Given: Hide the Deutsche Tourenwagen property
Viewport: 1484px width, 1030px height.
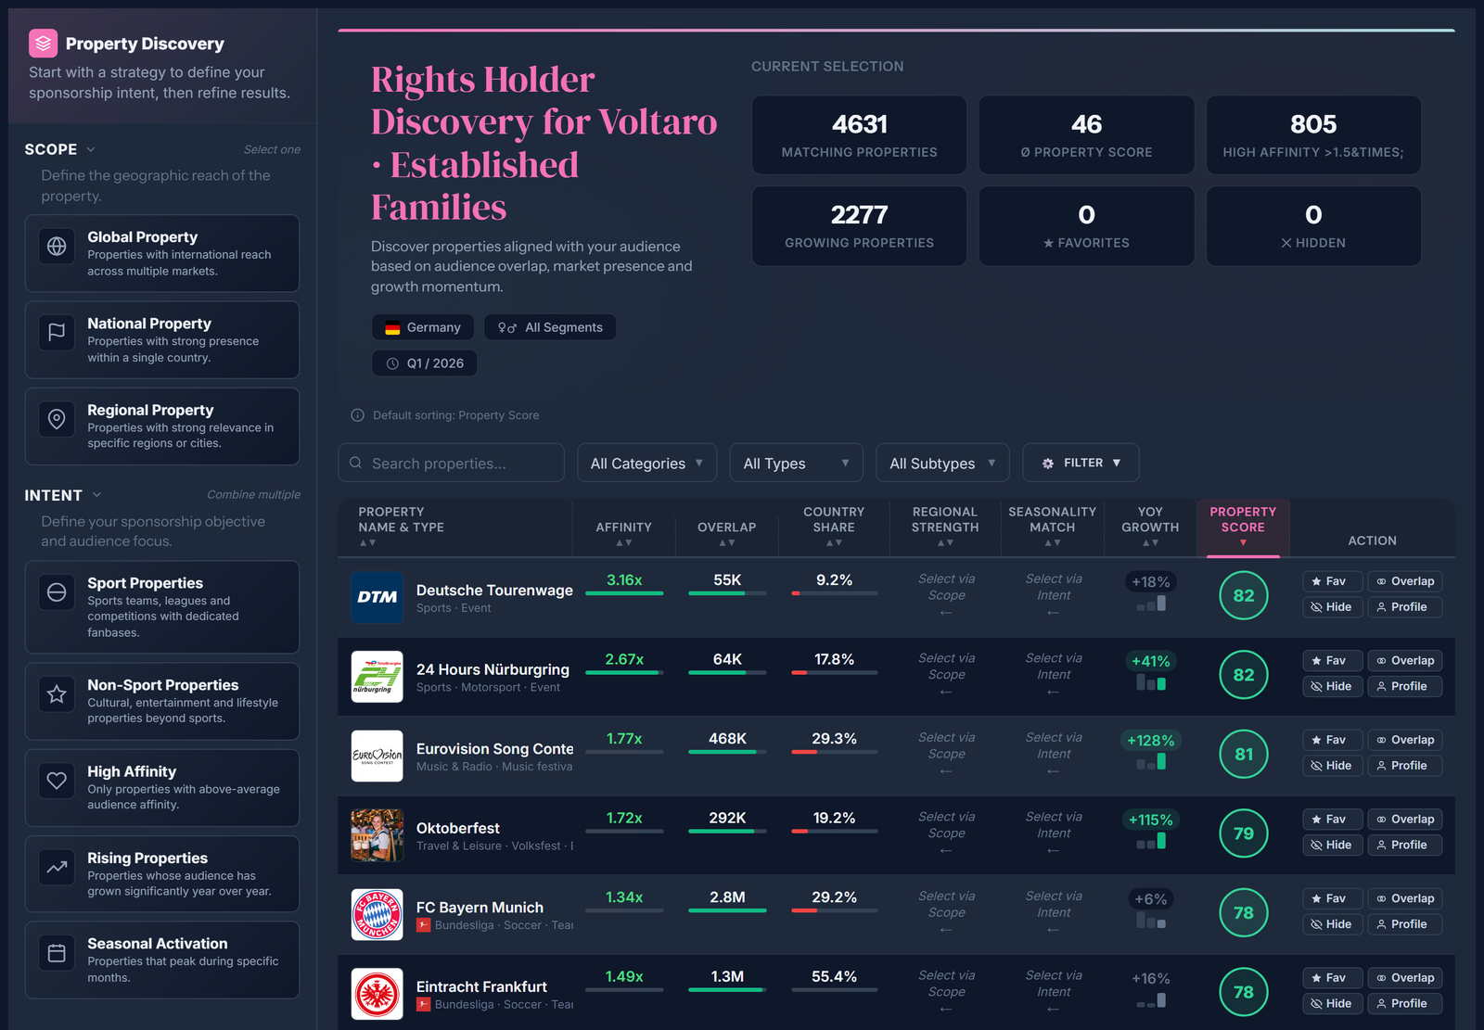Looking at the screenshot, I should [1332, 607].
